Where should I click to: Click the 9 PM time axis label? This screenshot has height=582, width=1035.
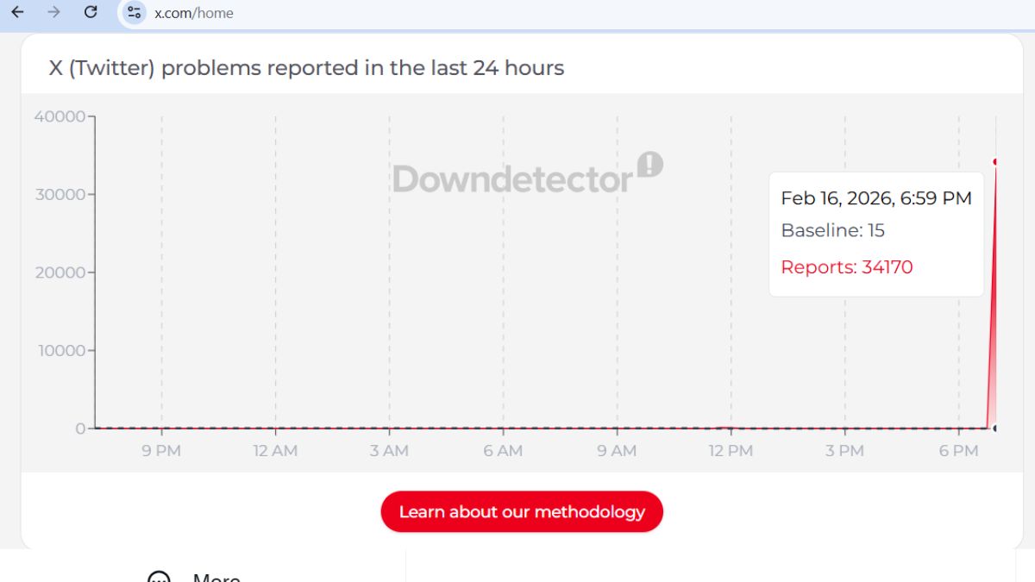[x=160, y=451]
